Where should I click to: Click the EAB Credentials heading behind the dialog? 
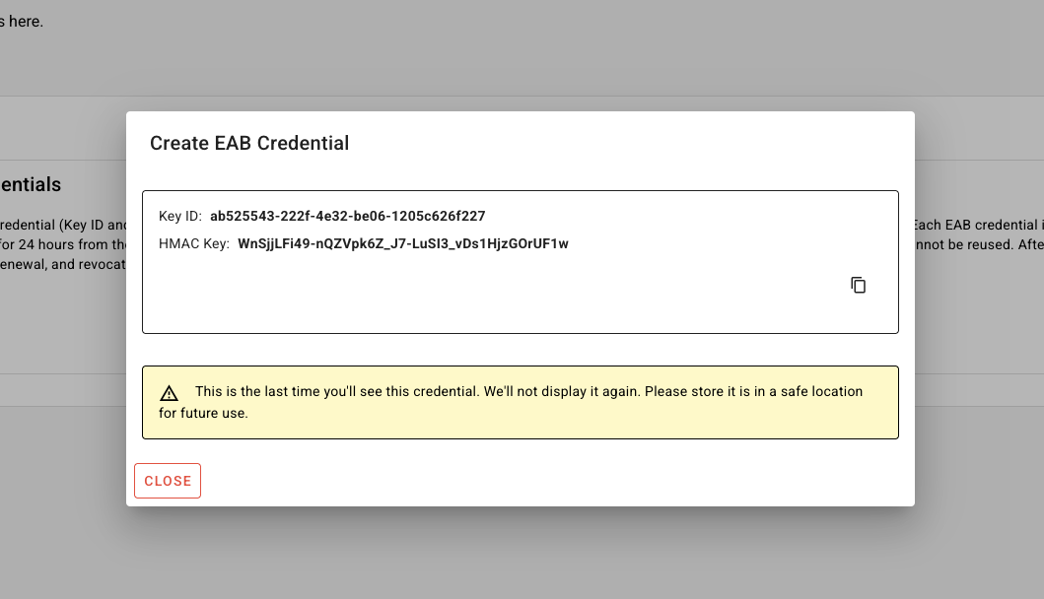click(31, 184)
